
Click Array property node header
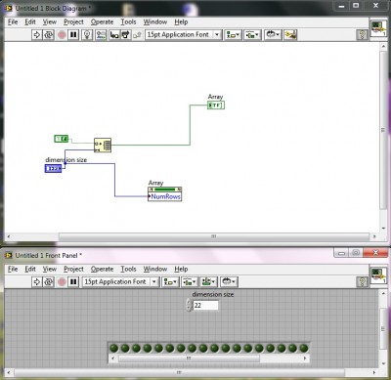coord(164,190)
